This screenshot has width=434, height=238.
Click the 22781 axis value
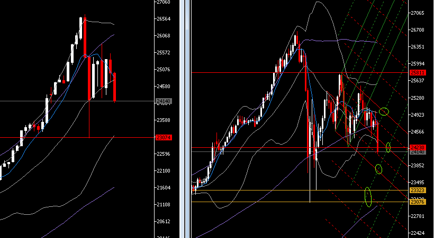(418, 216)
